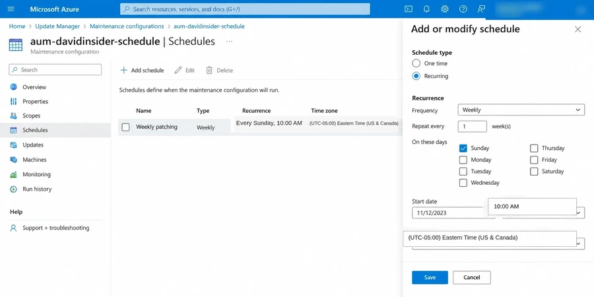Image resolution: width=594 pixels, height=297 pixels.
Task: Click the Name column header
Action: coord(144,111)
